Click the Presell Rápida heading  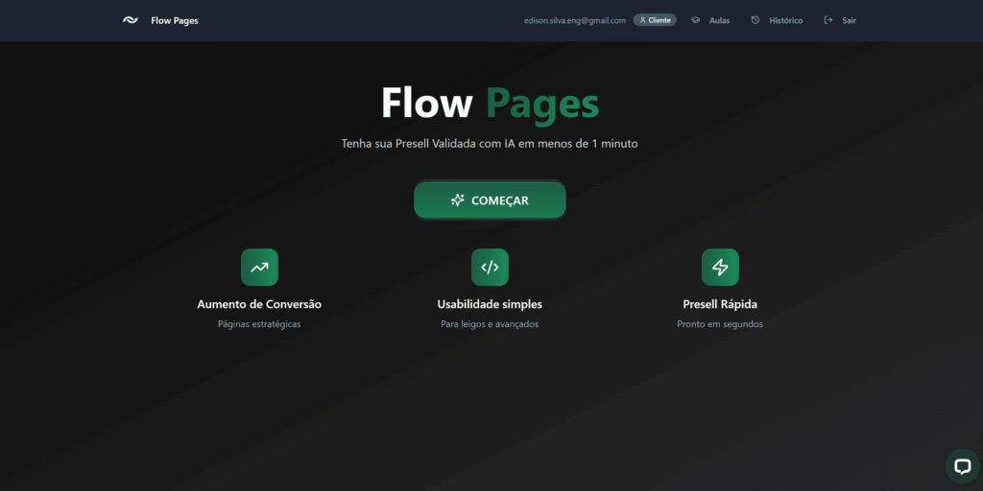tap(720, 304)
